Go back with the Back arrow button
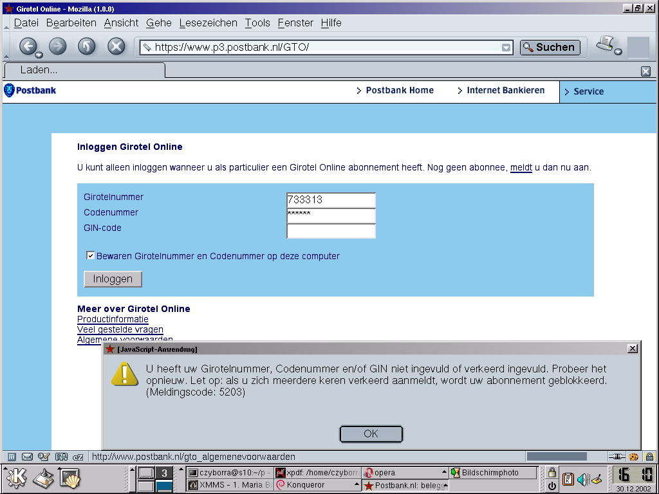The width and height of the screenshot is (659, 494). (28, 46)
